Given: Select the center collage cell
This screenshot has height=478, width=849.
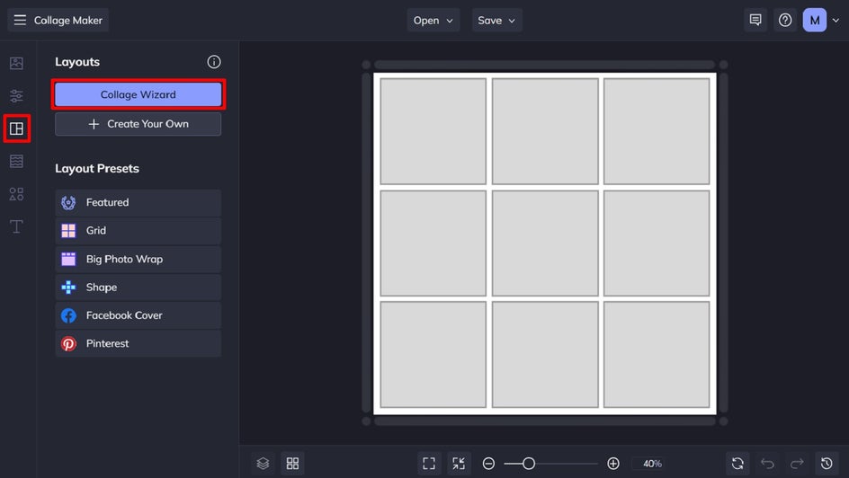Looking at the screenshot, I should (545, 243).
